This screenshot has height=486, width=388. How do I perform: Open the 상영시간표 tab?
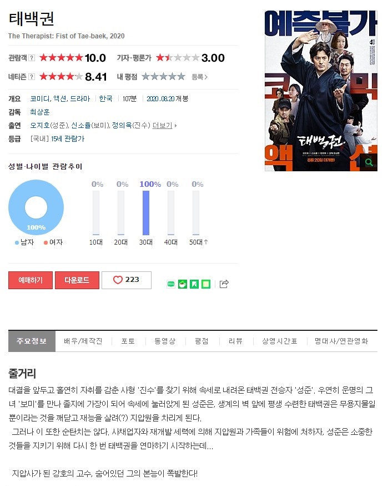click(x=280, y=341)
